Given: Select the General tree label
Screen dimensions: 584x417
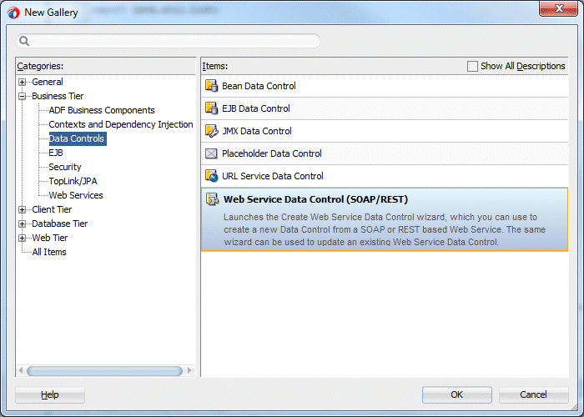Looking at the screenshot, I should (x=48, y=82).
